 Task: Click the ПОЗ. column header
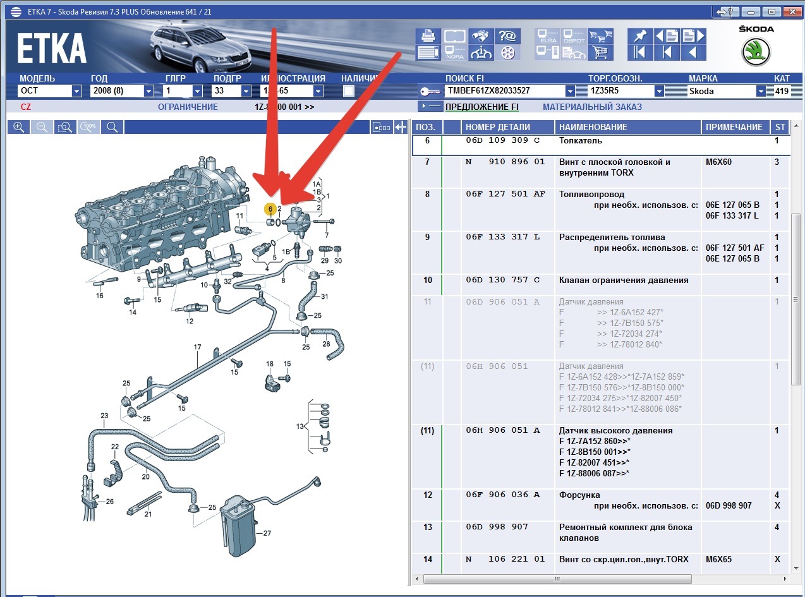[427, 127]
